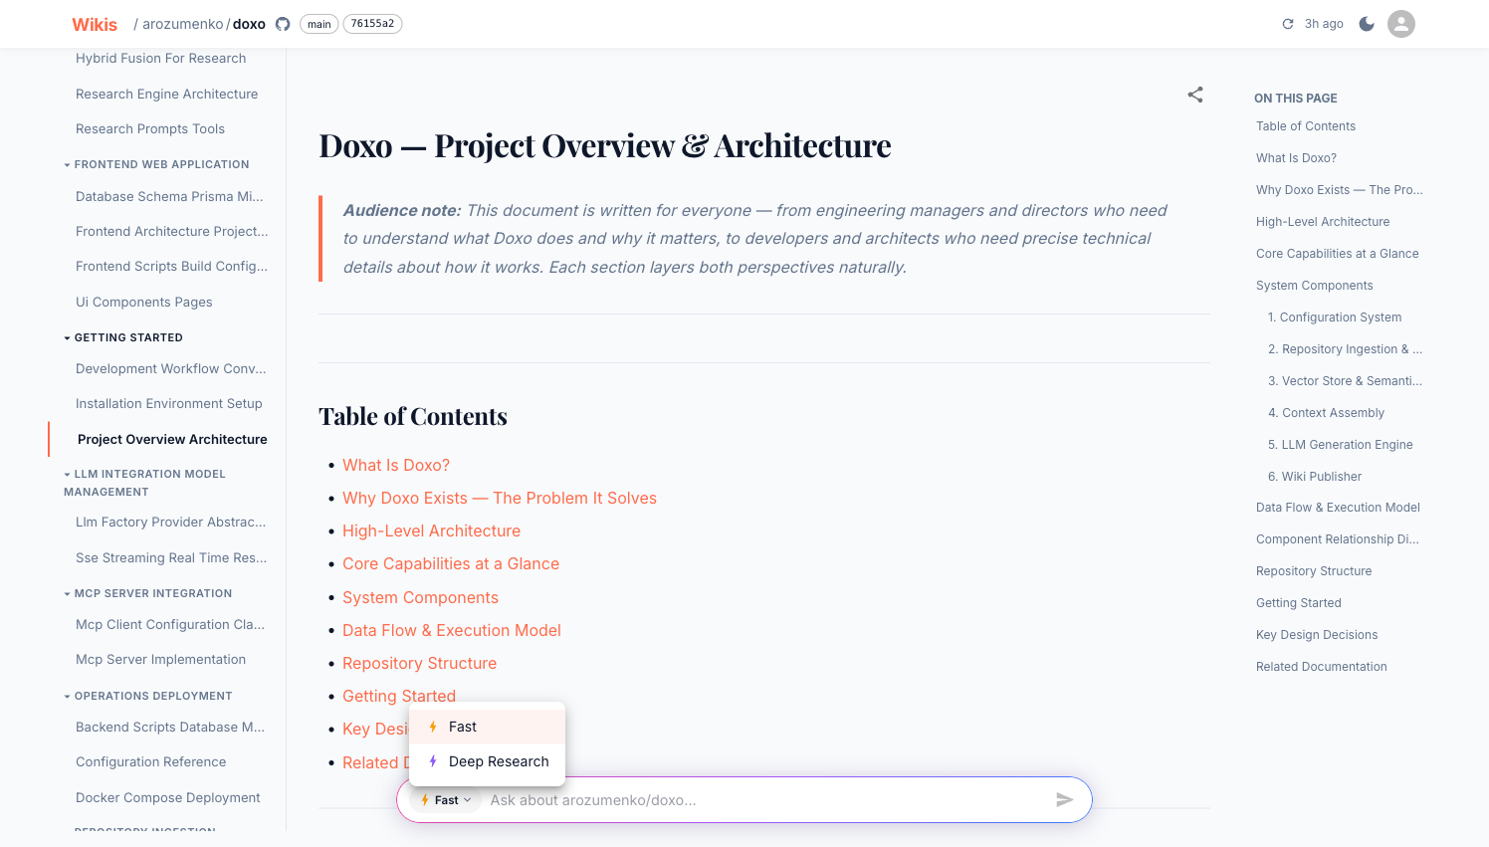Click the GitHub repository icon

(x=283, y=24)
